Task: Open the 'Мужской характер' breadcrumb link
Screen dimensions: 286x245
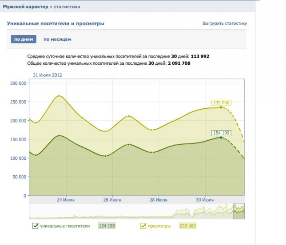Action: [19, 7]
